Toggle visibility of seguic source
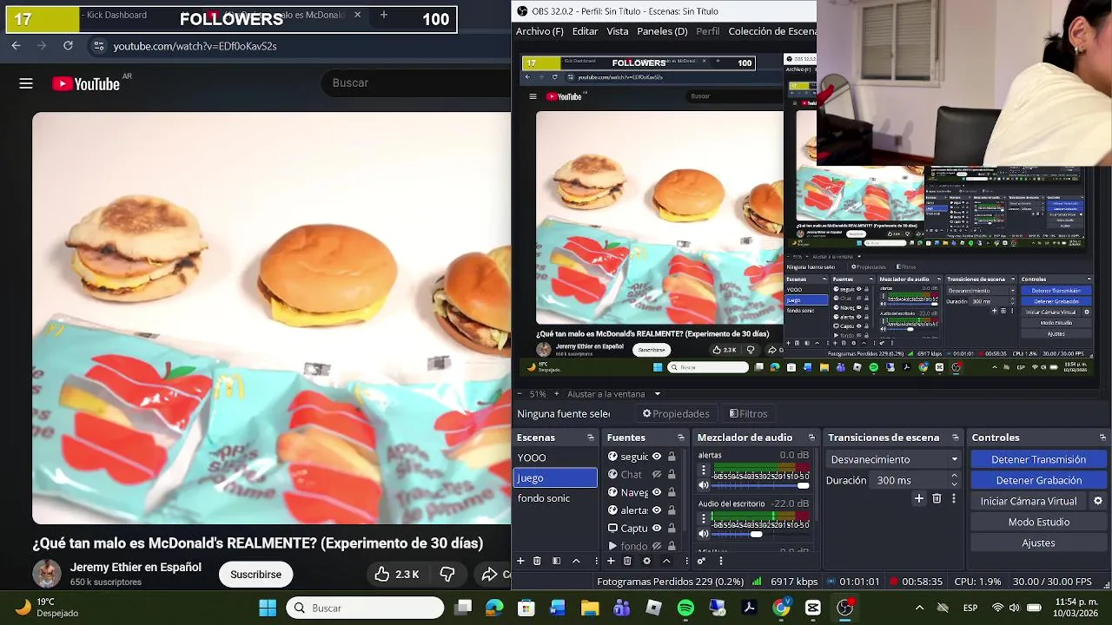 point(657,457)
